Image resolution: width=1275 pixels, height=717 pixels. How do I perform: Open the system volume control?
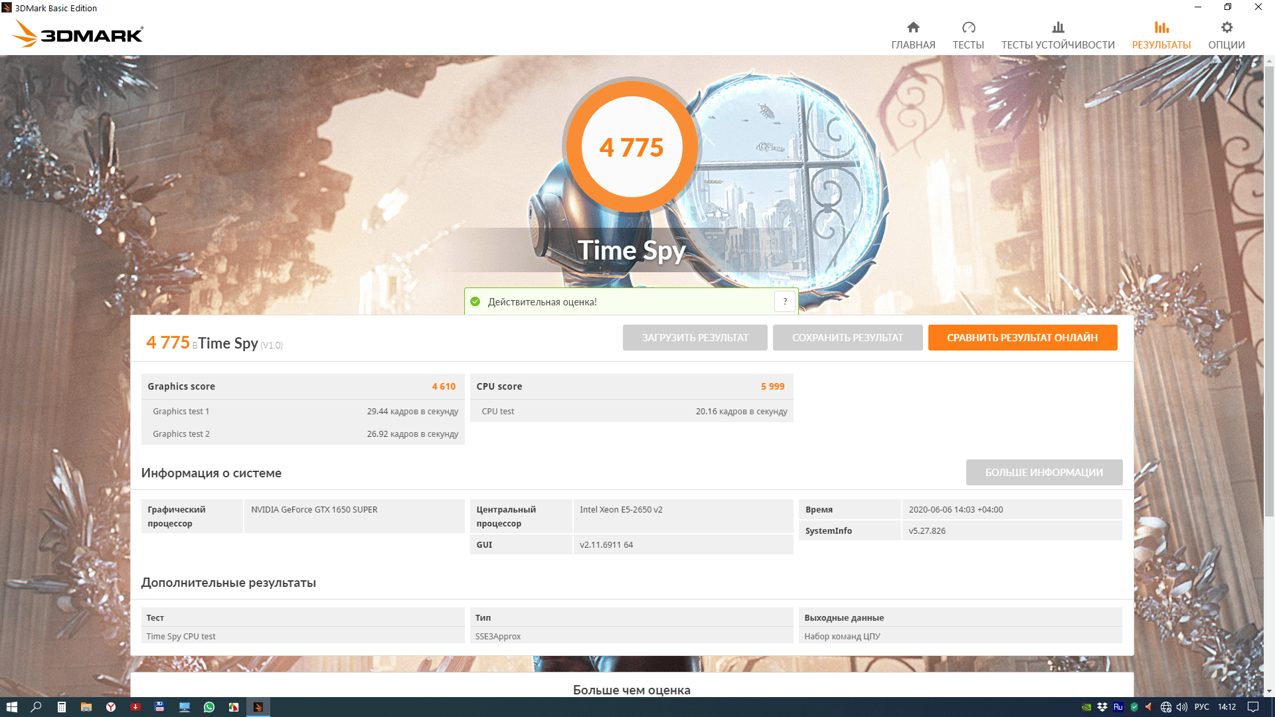(1182, 707)
